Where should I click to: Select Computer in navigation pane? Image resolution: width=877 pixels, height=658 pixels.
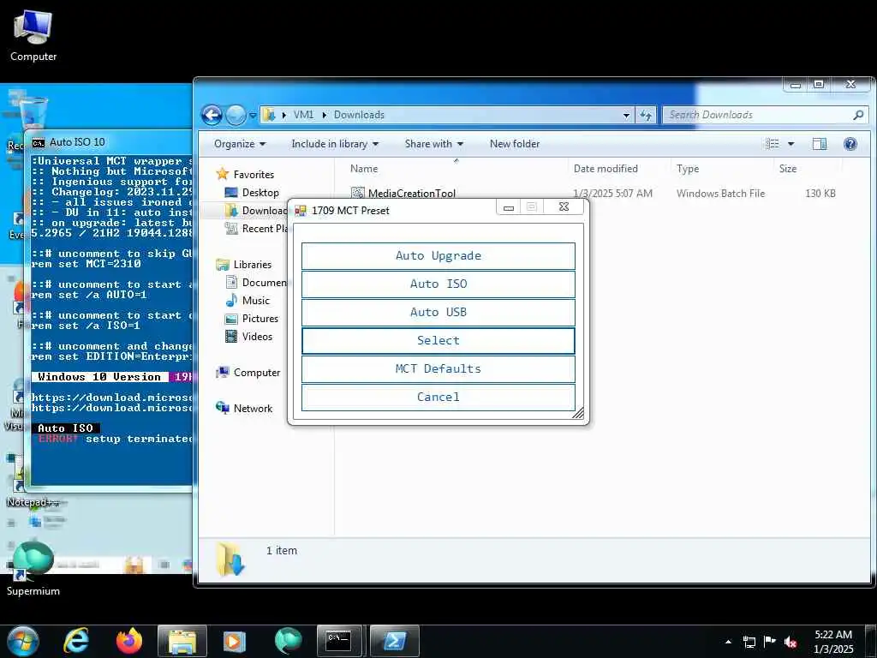point(257,373)
